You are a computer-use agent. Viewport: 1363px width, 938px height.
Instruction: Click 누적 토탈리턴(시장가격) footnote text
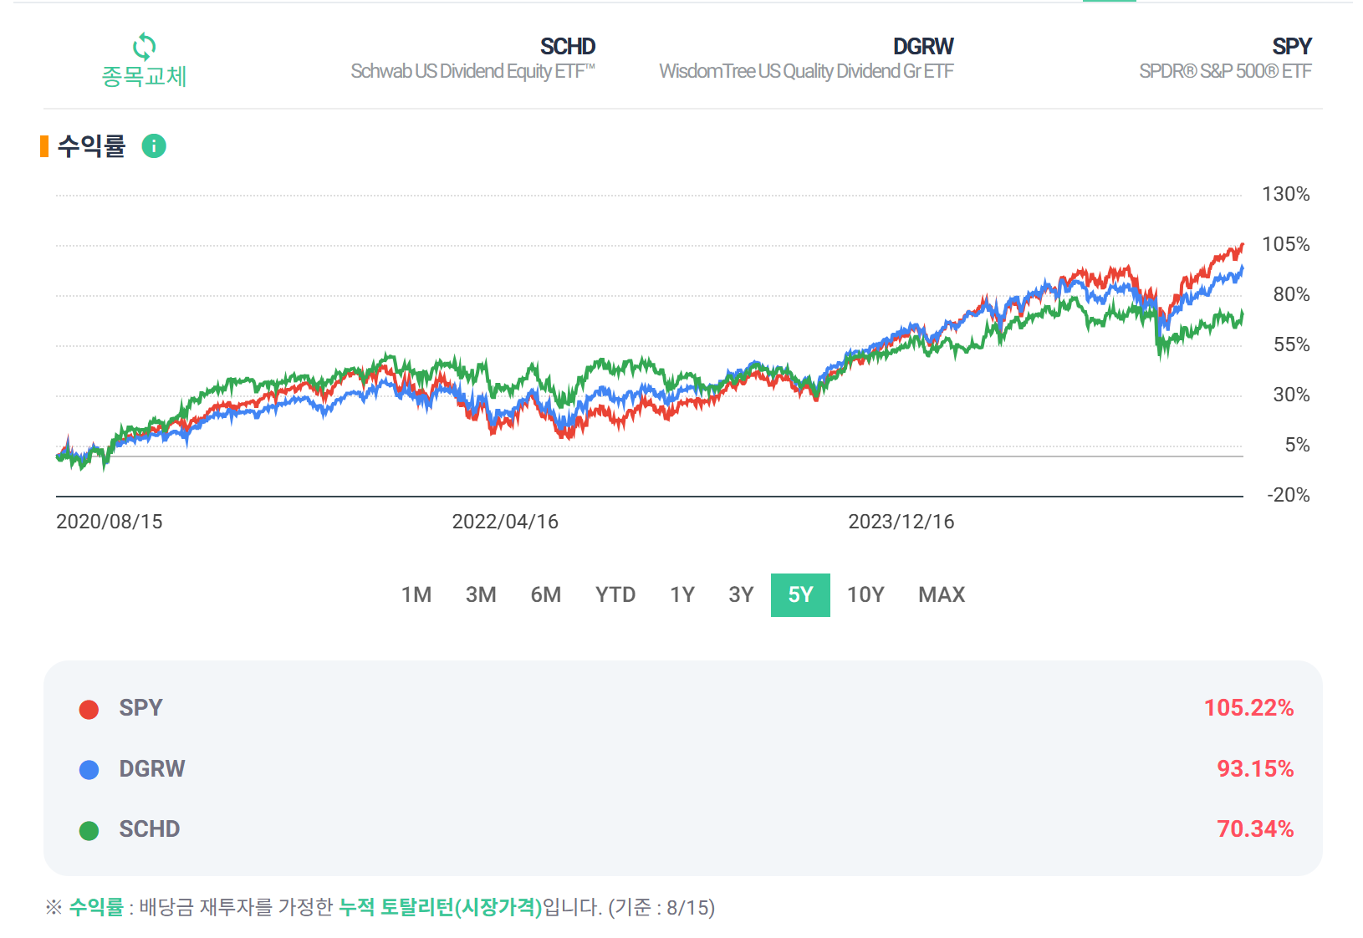click(441, 907)
